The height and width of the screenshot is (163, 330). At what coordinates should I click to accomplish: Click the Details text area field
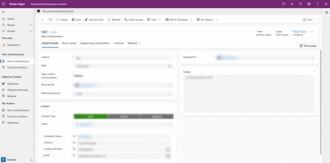[249, 93]
